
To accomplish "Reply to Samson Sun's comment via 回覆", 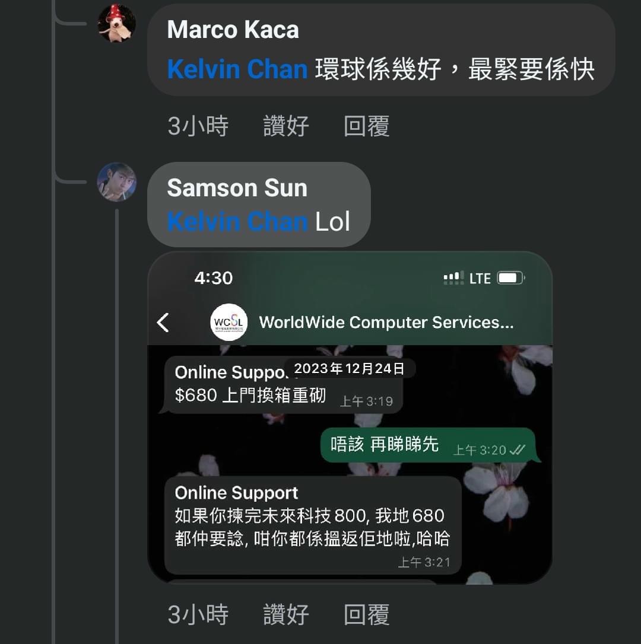I will click(366, 614).
